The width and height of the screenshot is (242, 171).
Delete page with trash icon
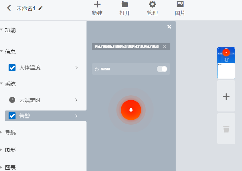tap(226, 129)
